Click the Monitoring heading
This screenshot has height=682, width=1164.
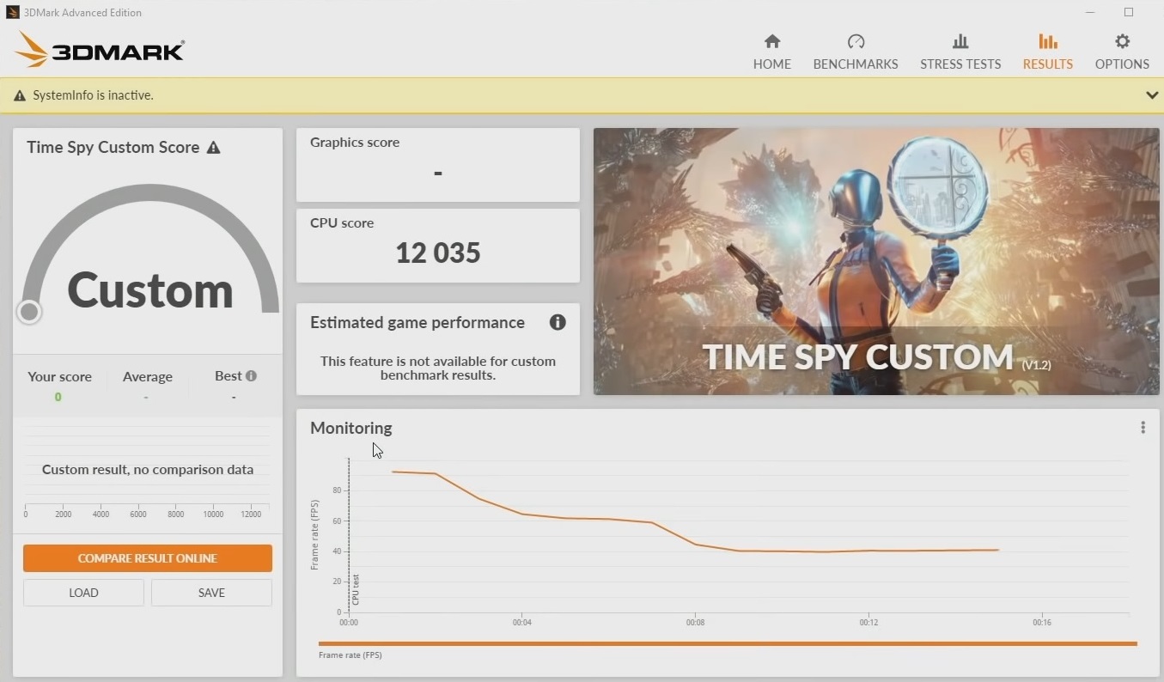point(350,428)
